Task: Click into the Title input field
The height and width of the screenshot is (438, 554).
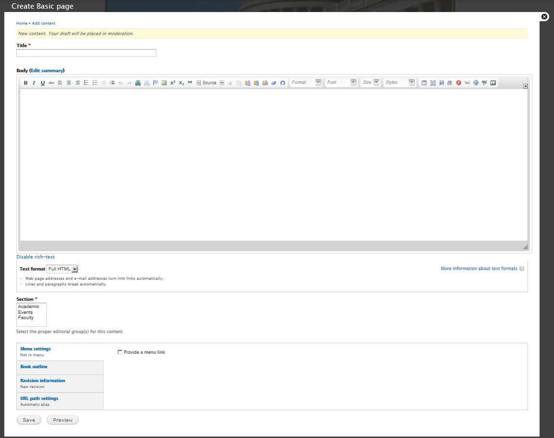Action: 86,53
